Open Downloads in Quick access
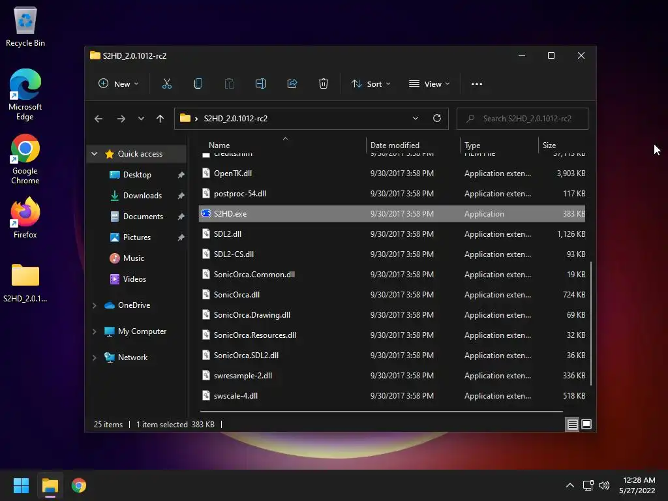The width and height of the screenshot is (668, 501). [x=142, y=196]
